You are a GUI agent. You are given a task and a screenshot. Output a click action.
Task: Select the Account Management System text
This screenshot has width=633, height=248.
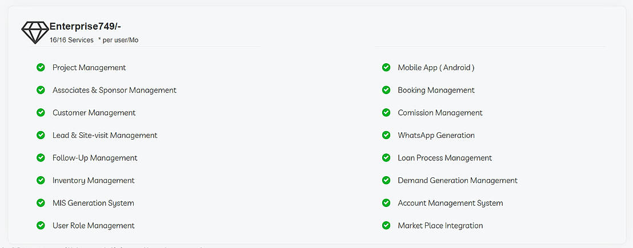[451, 203]
